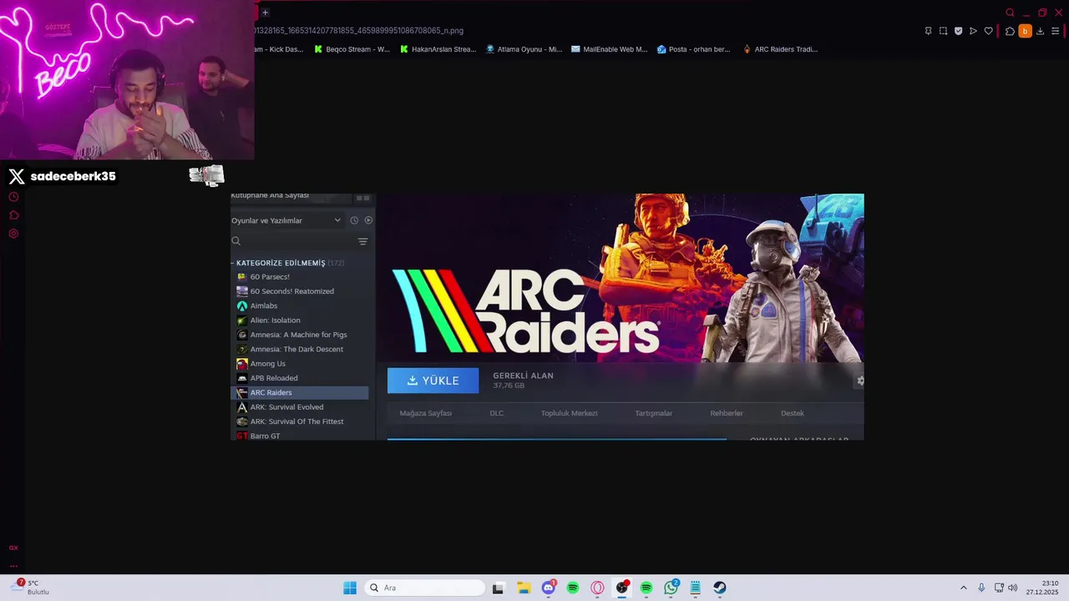Screen dimensions: 1069x601
Task: Open Steam from the taskbar
Action: 720,588
